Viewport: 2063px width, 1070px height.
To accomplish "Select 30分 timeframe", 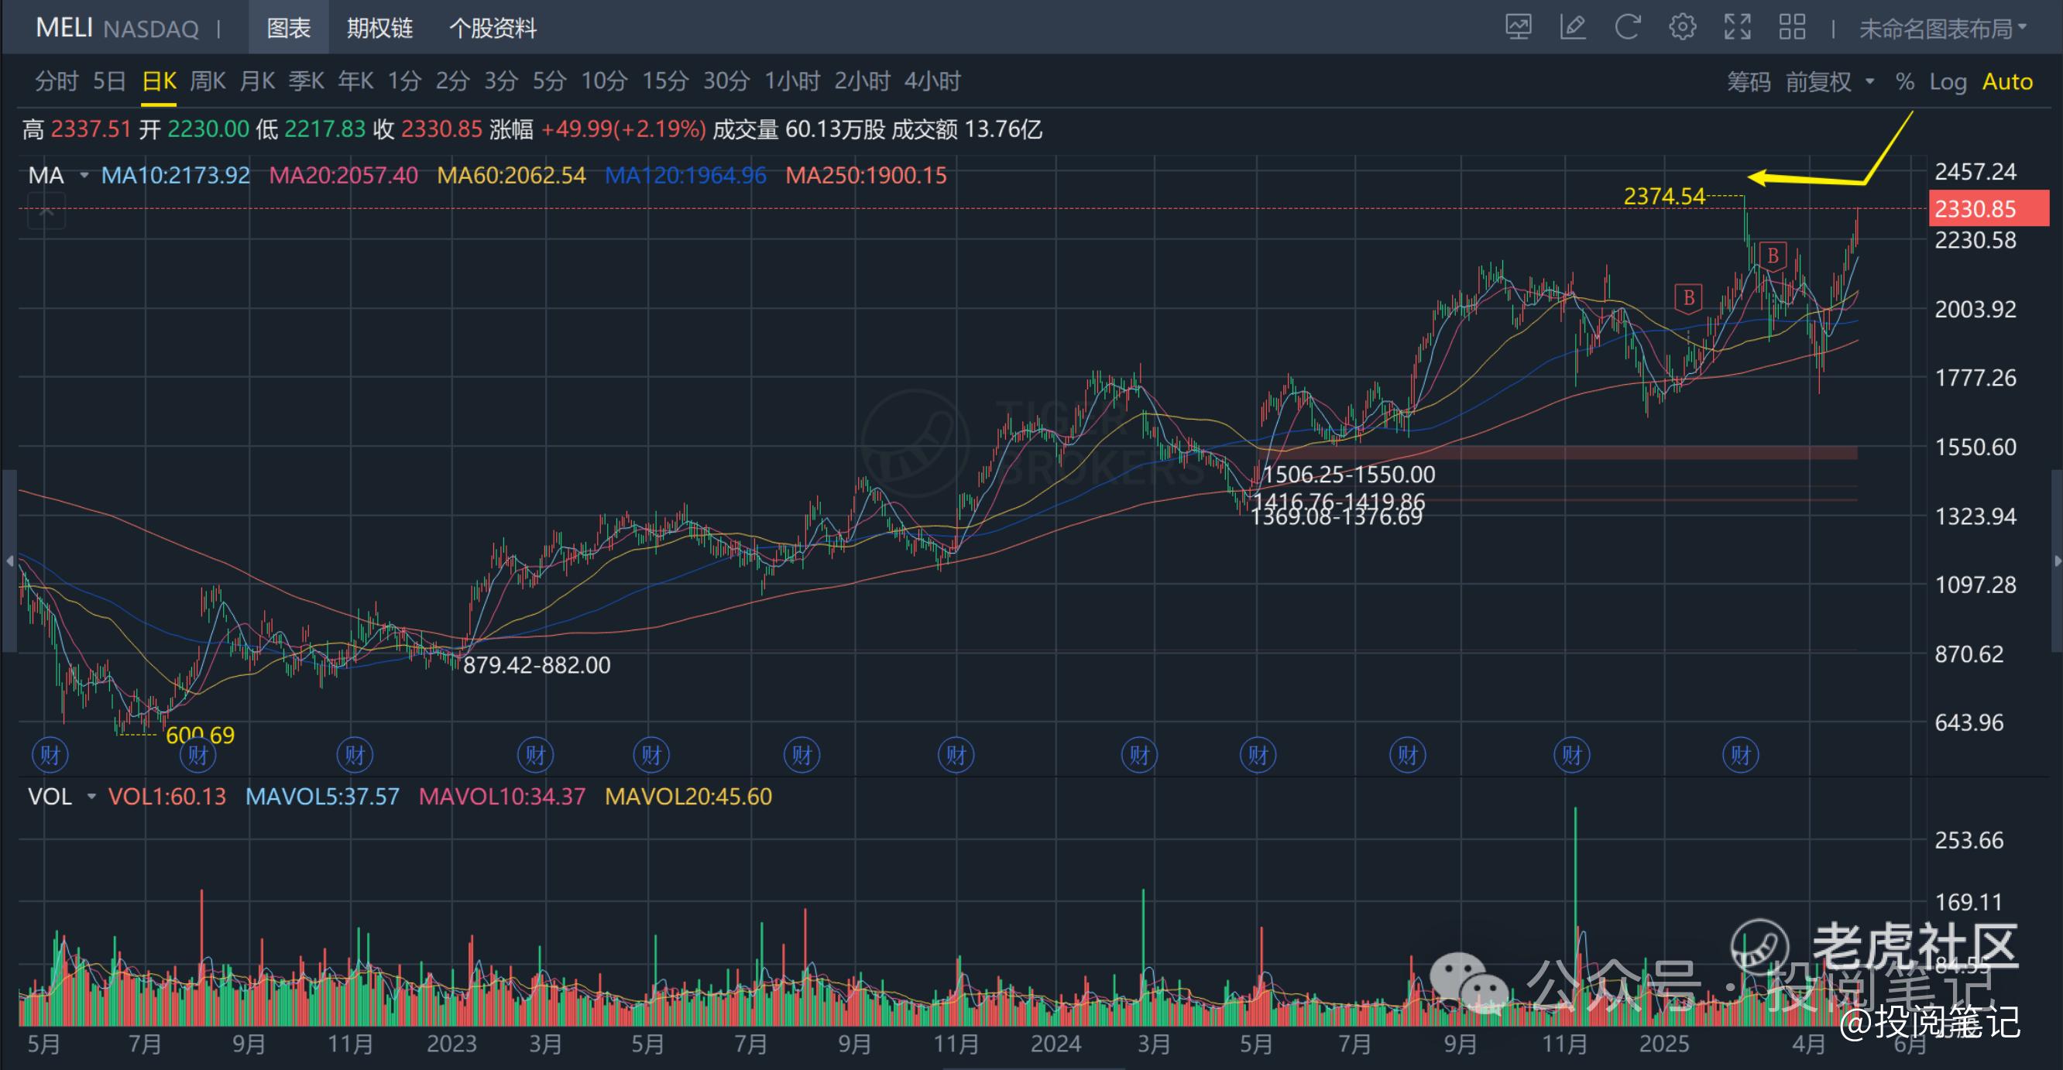I will click(x=726, y=81).
